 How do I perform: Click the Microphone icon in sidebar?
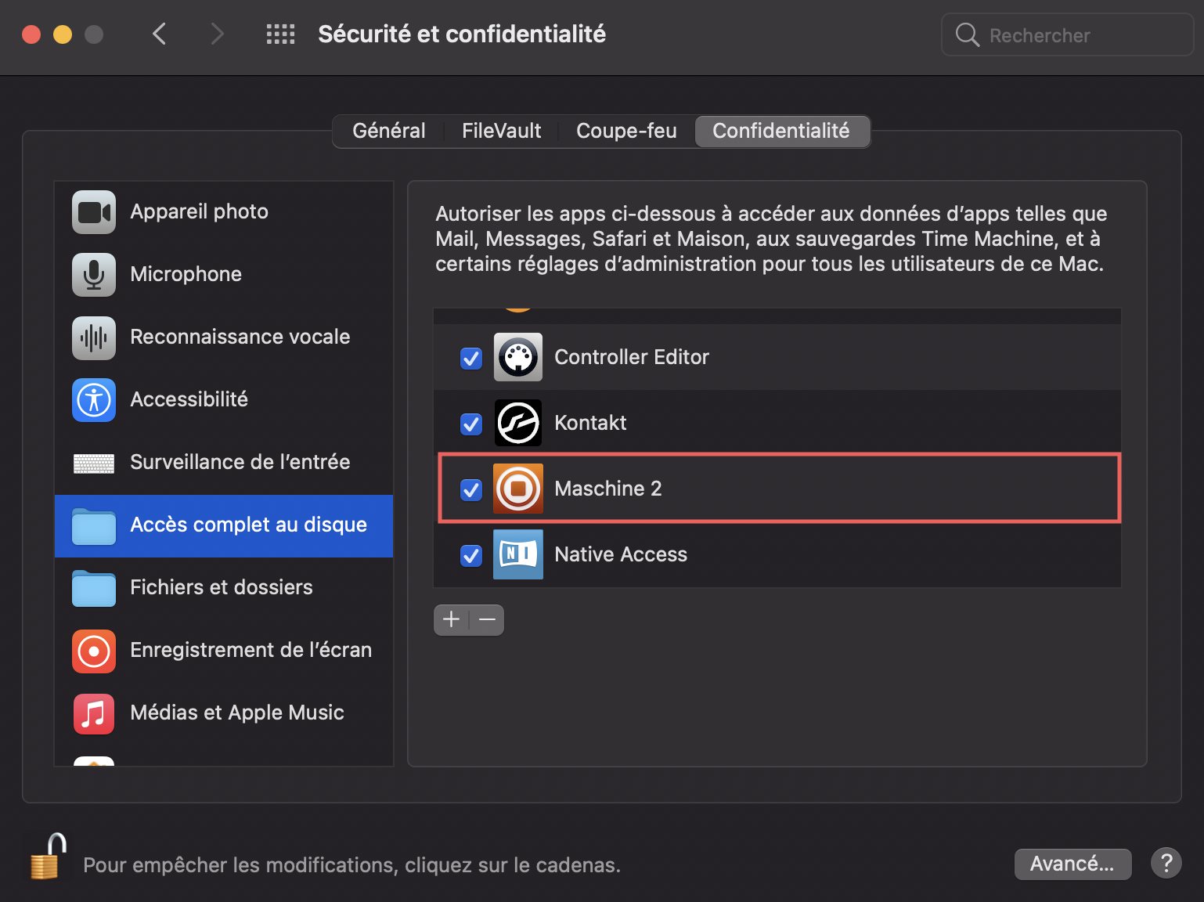pyautogui.click(x=94, y=275)
